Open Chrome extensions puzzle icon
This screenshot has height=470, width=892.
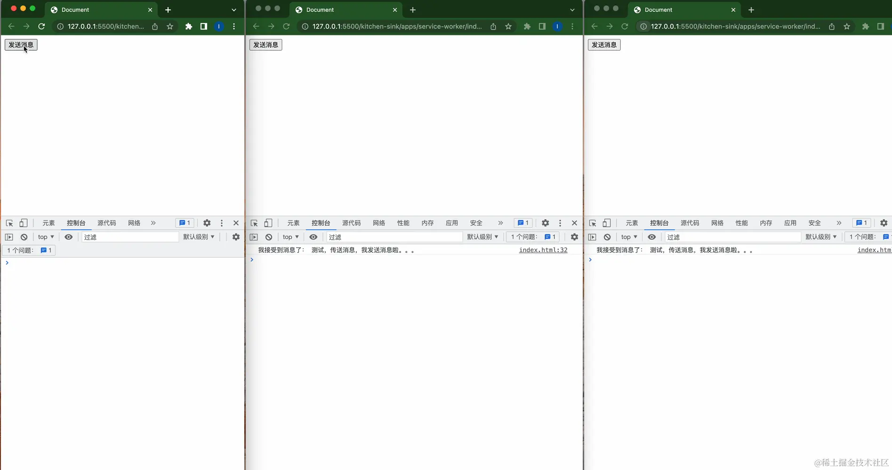point(189,26)
